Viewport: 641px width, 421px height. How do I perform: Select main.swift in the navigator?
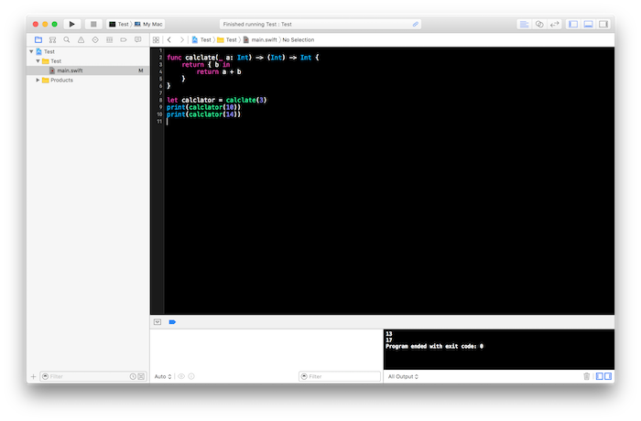[x=88, y=70]
